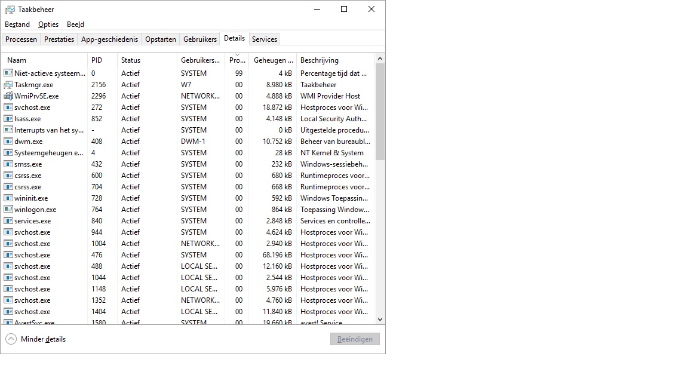
Task: Open the Bestand menu
Action: pyautogui.click(x=17, y=24)
